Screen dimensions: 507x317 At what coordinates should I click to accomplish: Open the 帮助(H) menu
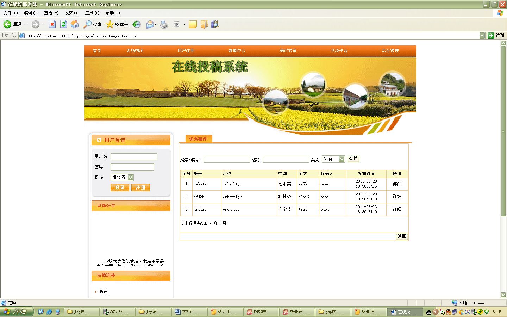point(113,13)
